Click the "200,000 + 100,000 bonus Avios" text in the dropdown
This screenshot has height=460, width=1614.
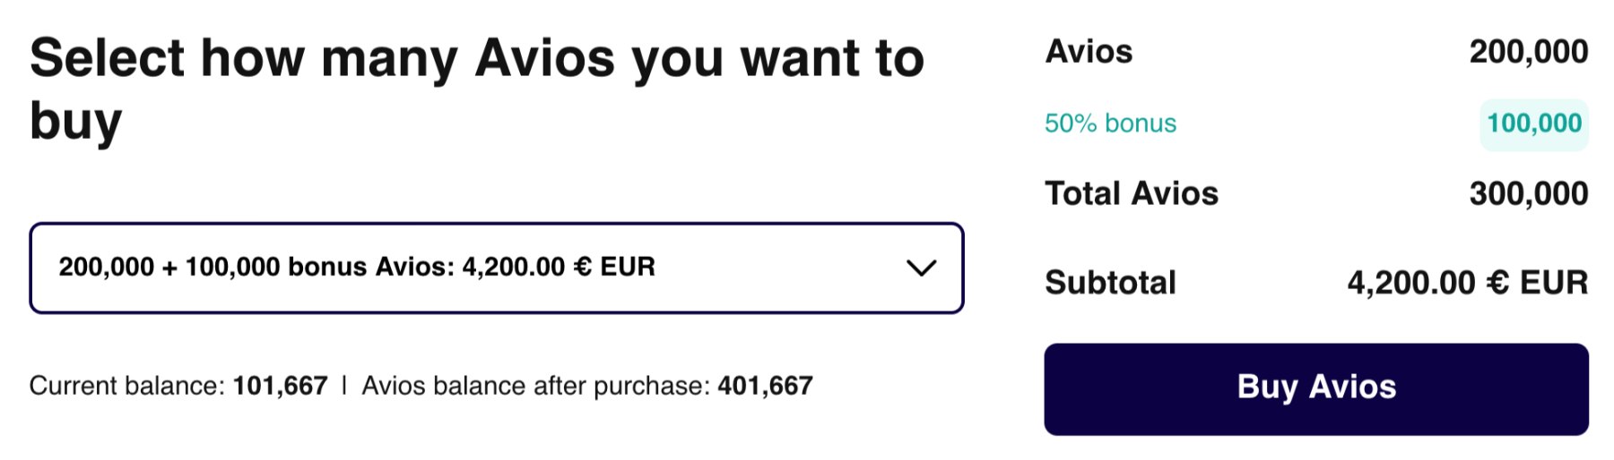[x=256, y=267]
